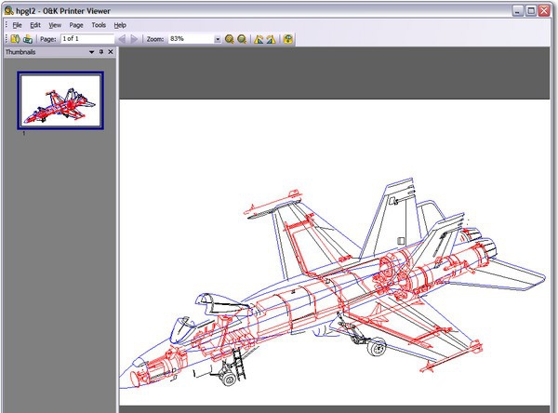This screenshot has height=413, width=558.
Task: Rotate page left icon
Action: [259, 39]
